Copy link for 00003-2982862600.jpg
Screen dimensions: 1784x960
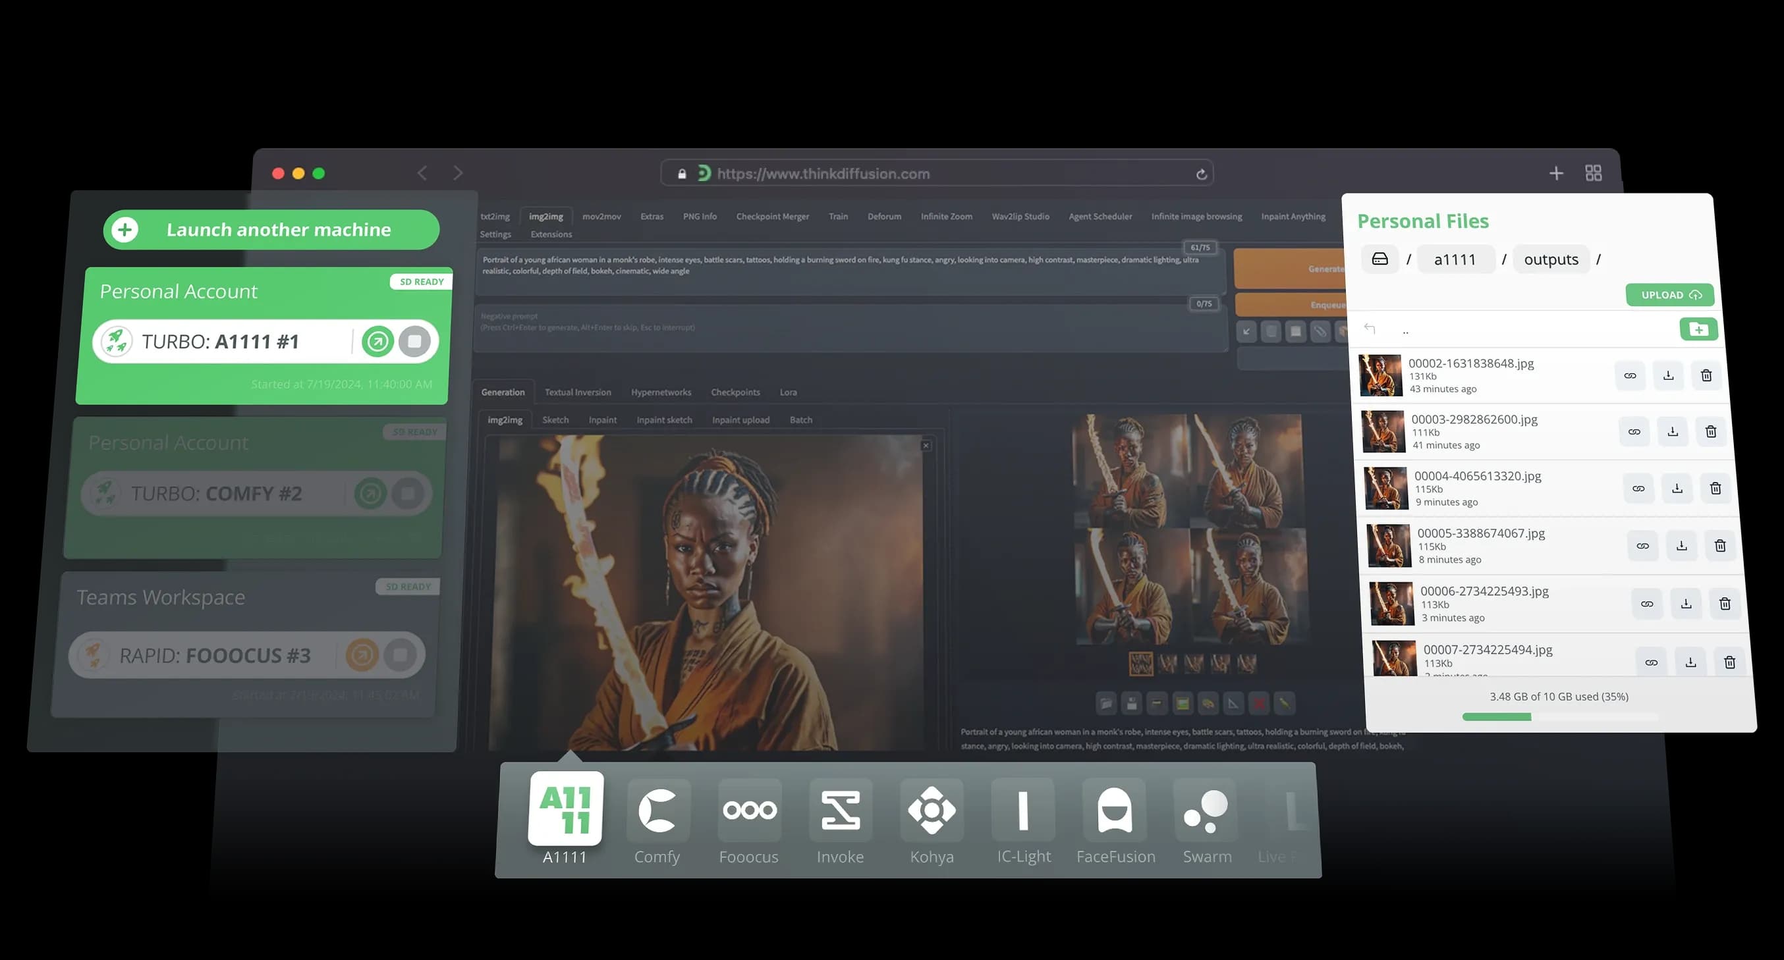(1634, 432)
